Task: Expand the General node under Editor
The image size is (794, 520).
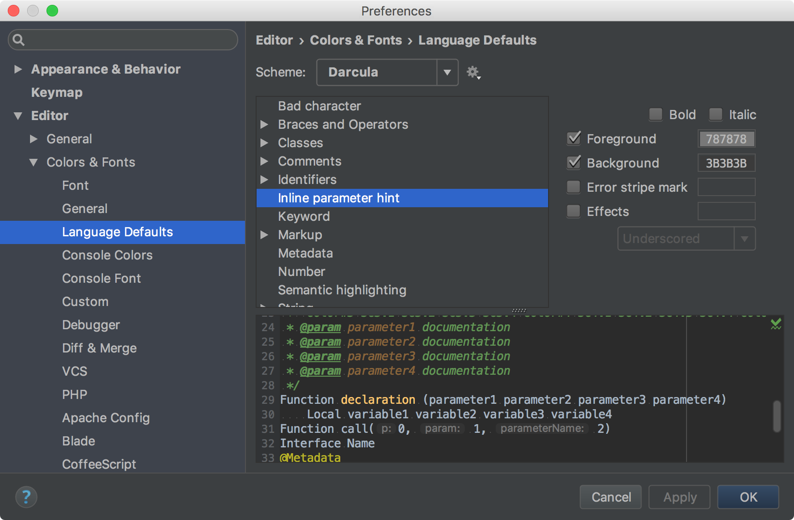Action: click(33, 139)
